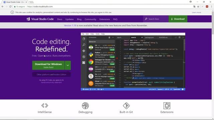Open the FAQ menu item
The width and height of the screenshot is (214, 120).
(115, 19)
